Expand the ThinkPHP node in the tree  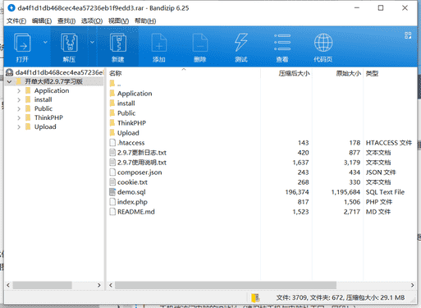[x=19, y=117]
